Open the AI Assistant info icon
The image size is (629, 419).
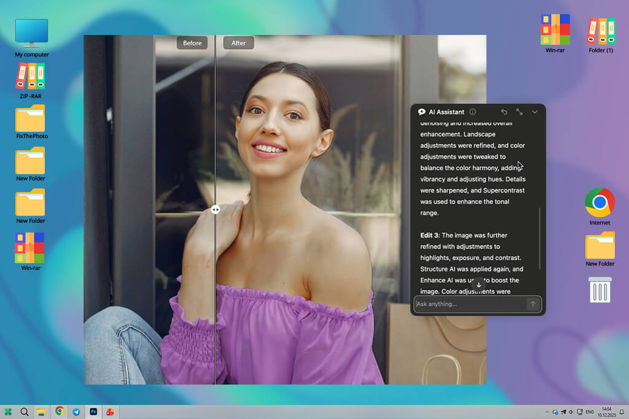472,112
